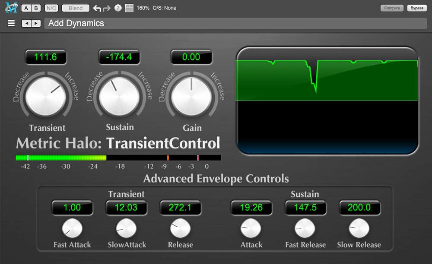Go to the previous preset arrow
Viewport: 432px width, 264px height.
tap(26, 23)
